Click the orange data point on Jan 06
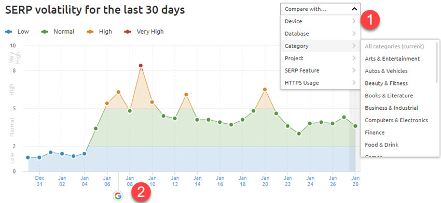 coord(107,104)
